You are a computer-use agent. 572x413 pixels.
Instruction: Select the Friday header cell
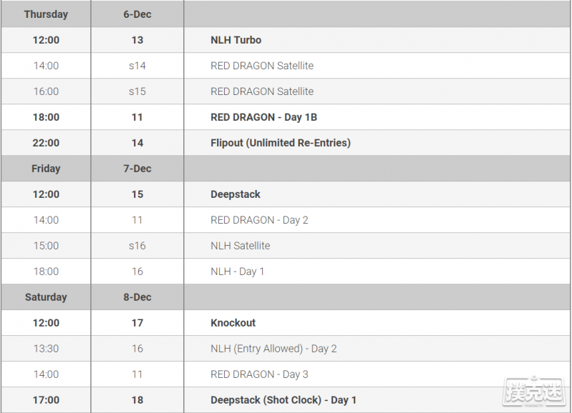(46, 169)
